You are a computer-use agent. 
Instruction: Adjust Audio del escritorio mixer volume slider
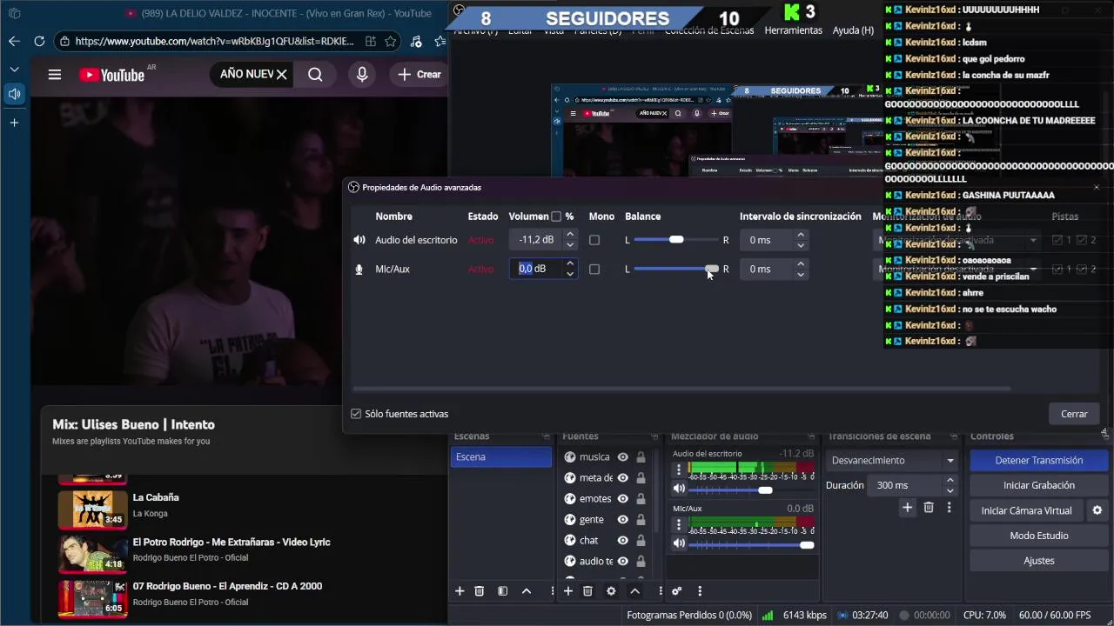click(751, 490)
